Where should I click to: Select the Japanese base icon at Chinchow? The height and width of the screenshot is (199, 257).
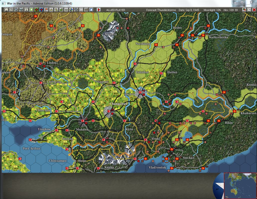coord(57,111)
